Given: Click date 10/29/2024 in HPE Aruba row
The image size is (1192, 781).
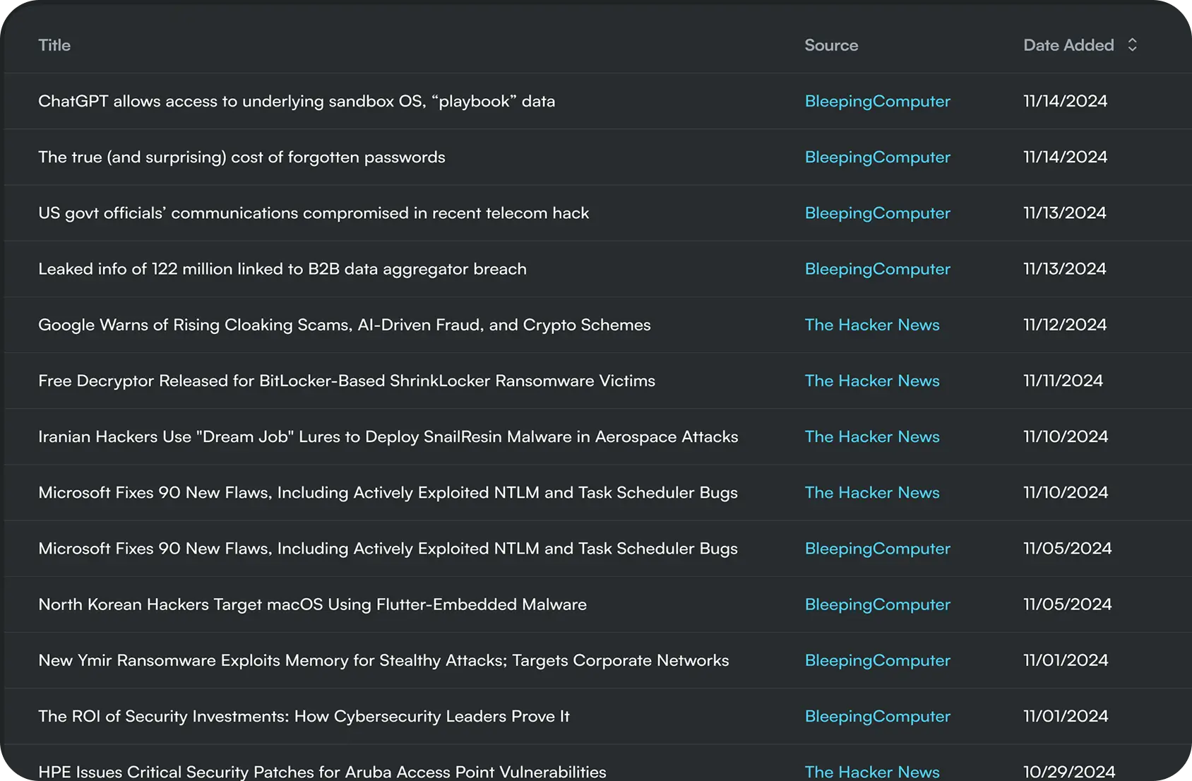Looking at the screenshot, I should coord(1069,771).
